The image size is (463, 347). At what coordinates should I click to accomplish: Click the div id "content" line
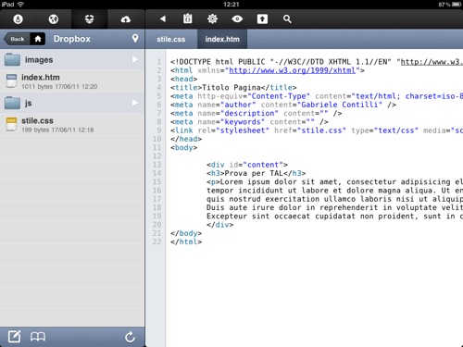point(247,165)
